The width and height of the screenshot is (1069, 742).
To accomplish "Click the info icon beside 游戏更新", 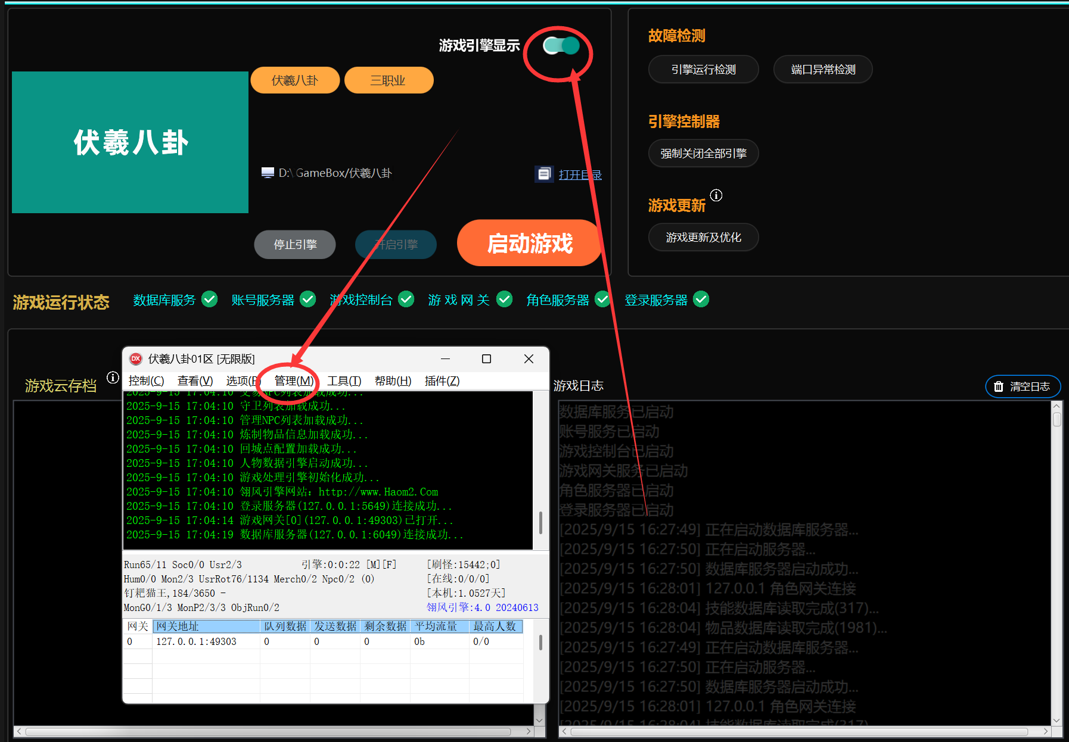I will pos(716,195).
